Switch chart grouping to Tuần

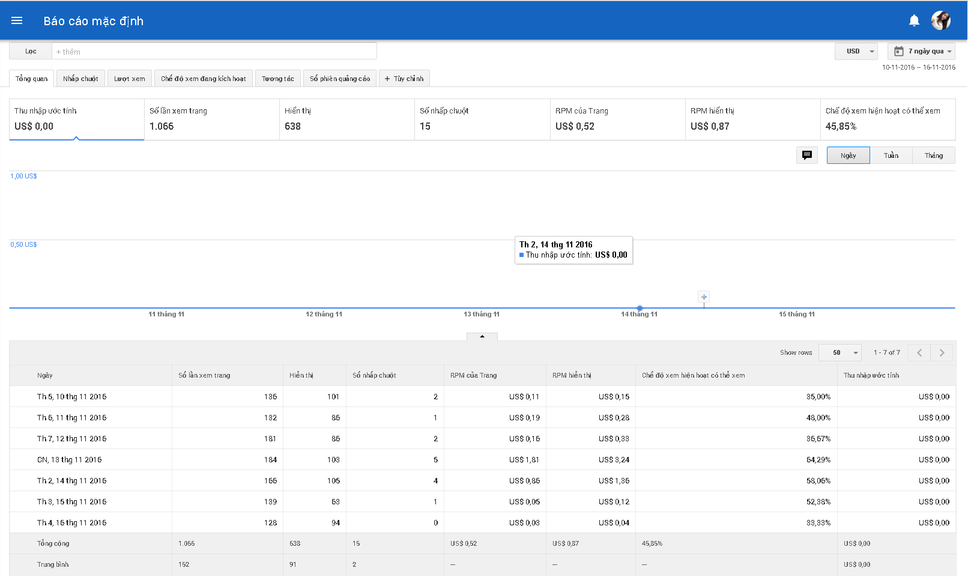891,156
